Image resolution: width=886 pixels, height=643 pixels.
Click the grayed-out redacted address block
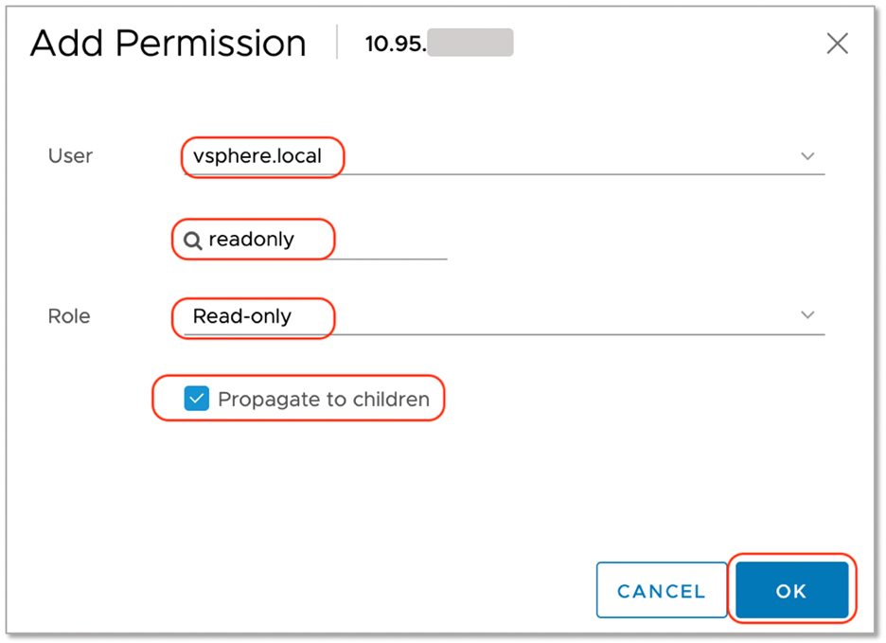470,44
